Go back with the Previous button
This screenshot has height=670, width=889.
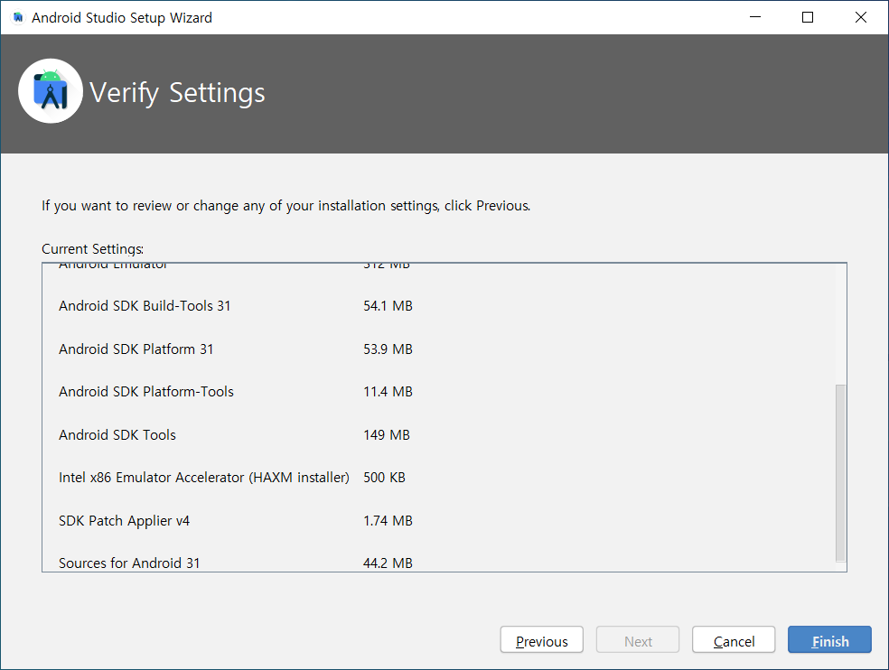point(541,640)
